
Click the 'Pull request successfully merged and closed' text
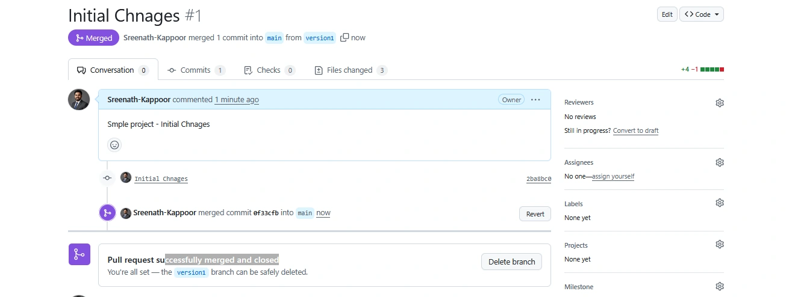click(x=193, y=260)
